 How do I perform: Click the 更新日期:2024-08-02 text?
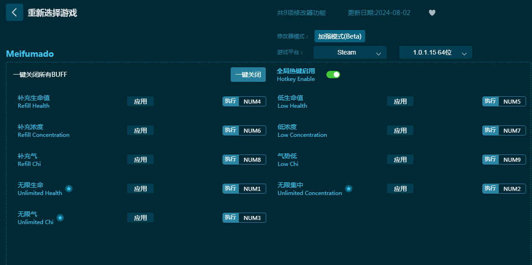tap(379, 13)
